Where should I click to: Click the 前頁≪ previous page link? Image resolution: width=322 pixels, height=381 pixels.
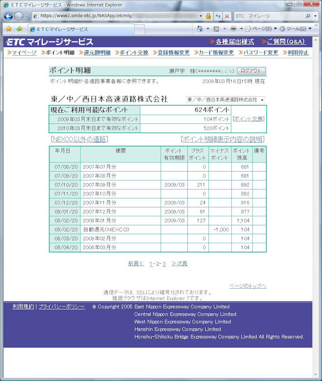click(x=136, y=264)
